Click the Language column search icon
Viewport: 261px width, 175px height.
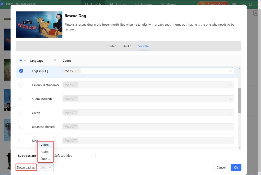(x=55, y=61)
